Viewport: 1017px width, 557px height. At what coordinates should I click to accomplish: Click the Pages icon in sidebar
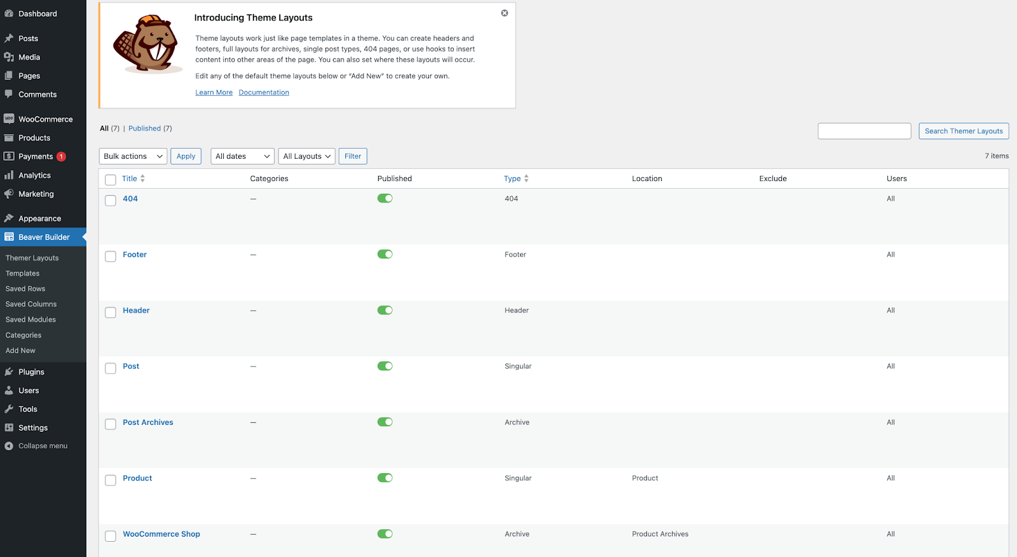(x=9, y=76)
